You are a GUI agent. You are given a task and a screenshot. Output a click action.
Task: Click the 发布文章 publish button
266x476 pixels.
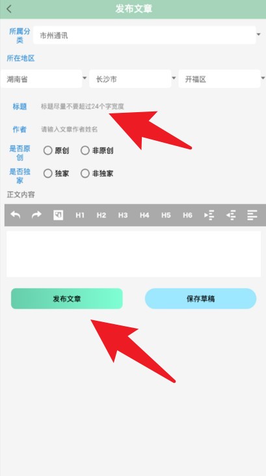67,299
